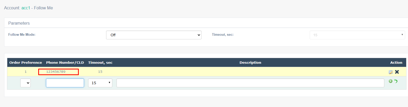Image resolution: width=408 pixels, height=107 pixels.
Task: Open the acc1 account link
Action: pyautogui.click(x=26, y=8)
